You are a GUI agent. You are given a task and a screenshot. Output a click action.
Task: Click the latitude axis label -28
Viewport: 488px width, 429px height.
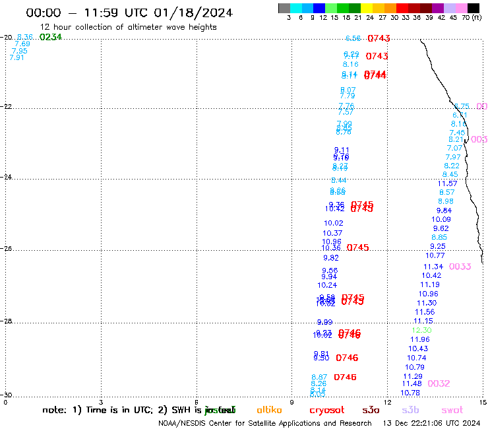click(6, 321)
